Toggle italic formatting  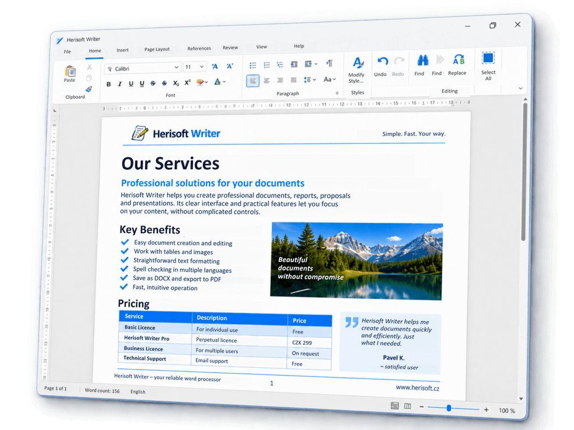click(120, 84)
